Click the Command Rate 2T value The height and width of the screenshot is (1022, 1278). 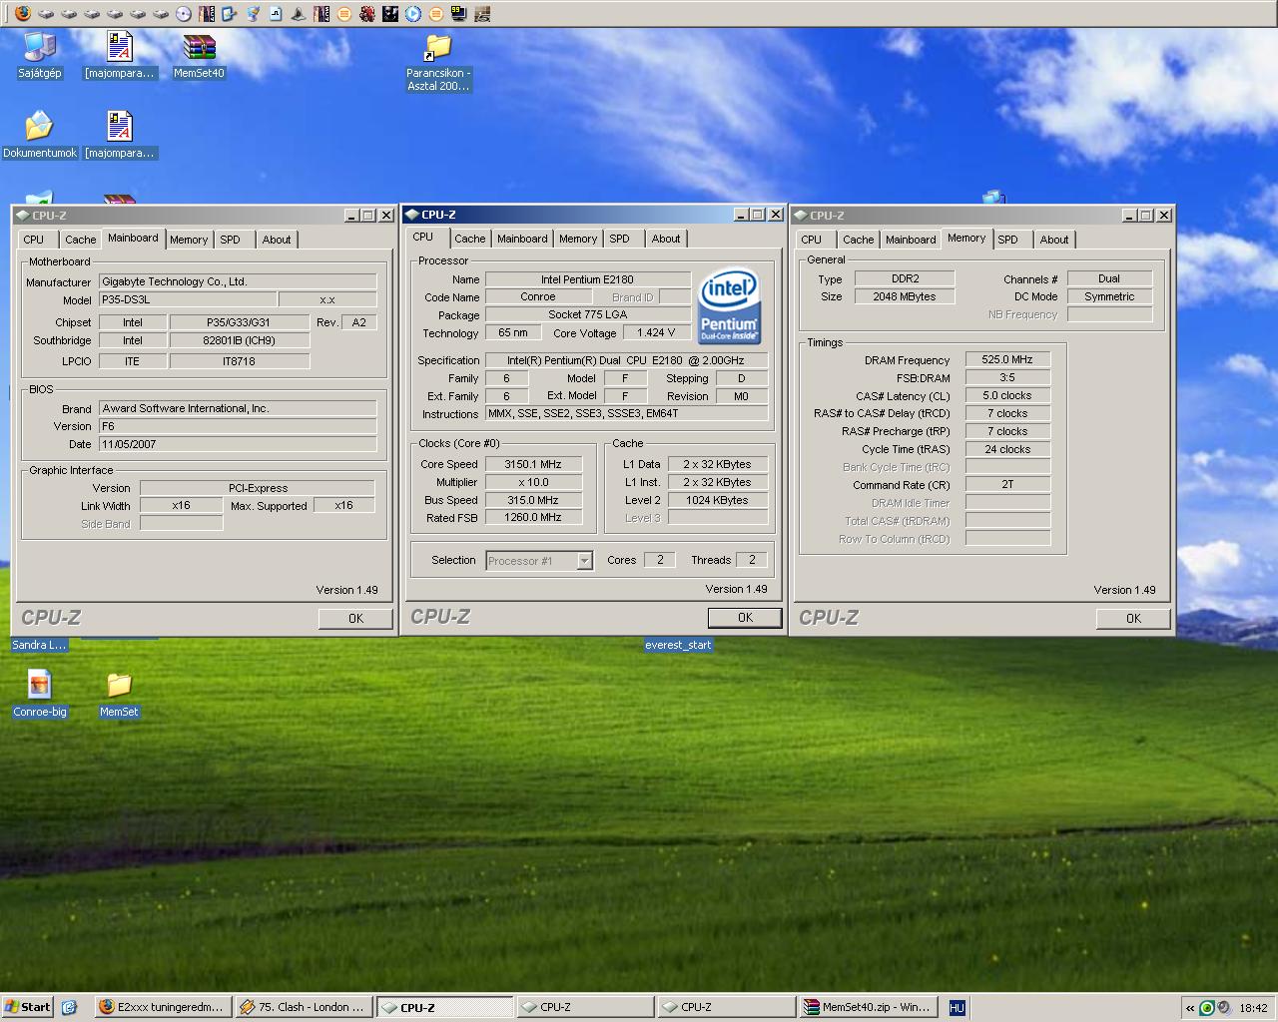click(1007, 484)
